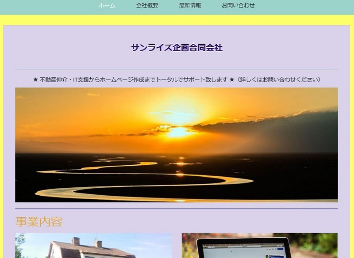Image resolution: width=354 pixels, height=258 pixels.
Task: Click the 詳しくはお問い合わせください text in parentheses
Action: (x=279, y=80)
